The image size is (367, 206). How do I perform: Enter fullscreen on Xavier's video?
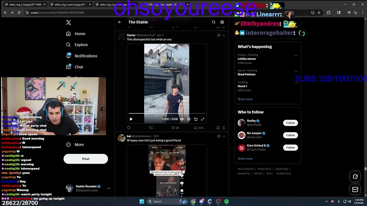[202, 119]
